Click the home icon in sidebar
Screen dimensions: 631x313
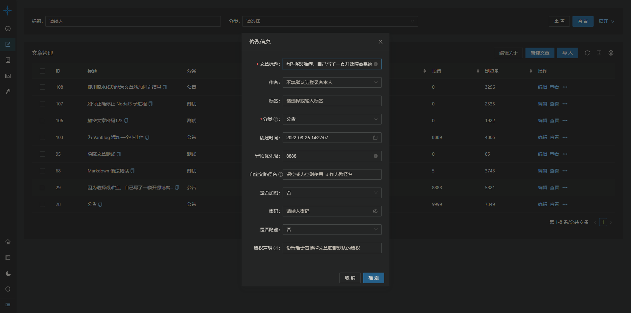click(8, 242)
